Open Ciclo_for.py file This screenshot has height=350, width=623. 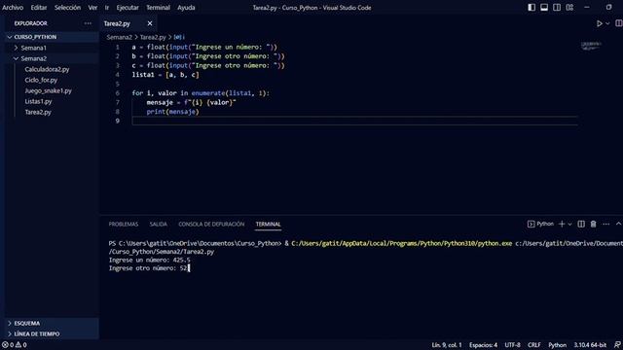tap(41, 80)
